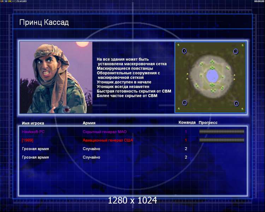Click 'Случайно' army in fourth row

92,157
